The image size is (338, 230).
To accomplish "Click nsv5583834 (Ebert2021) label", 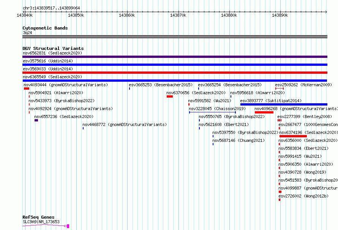I will pyautogui.click(x=303, y=148).
